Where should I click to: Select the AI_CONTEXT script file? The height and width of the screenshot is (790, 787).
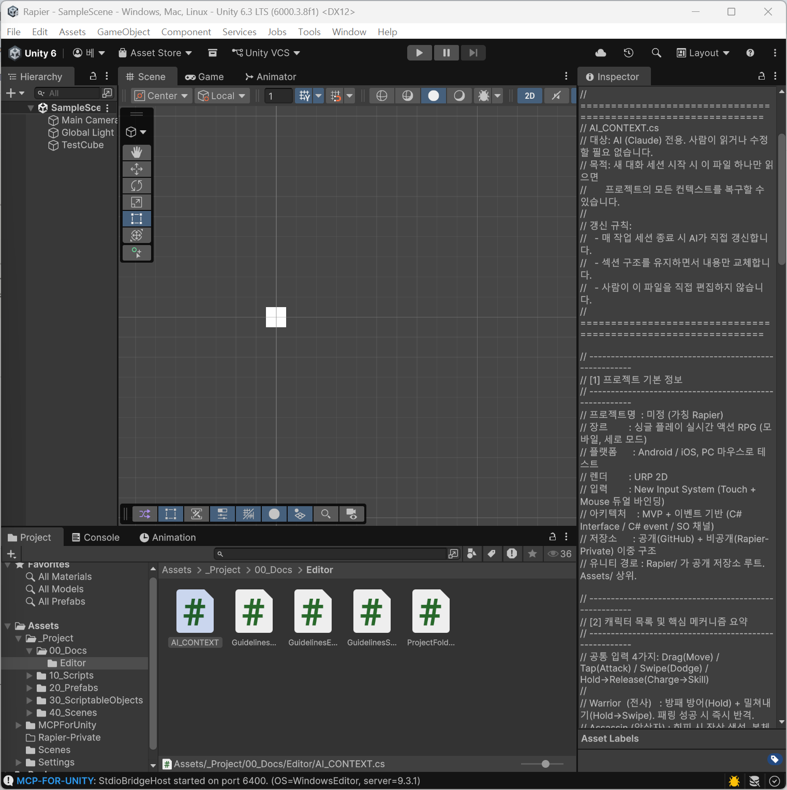pyautogui.click(x=195, y=618)
